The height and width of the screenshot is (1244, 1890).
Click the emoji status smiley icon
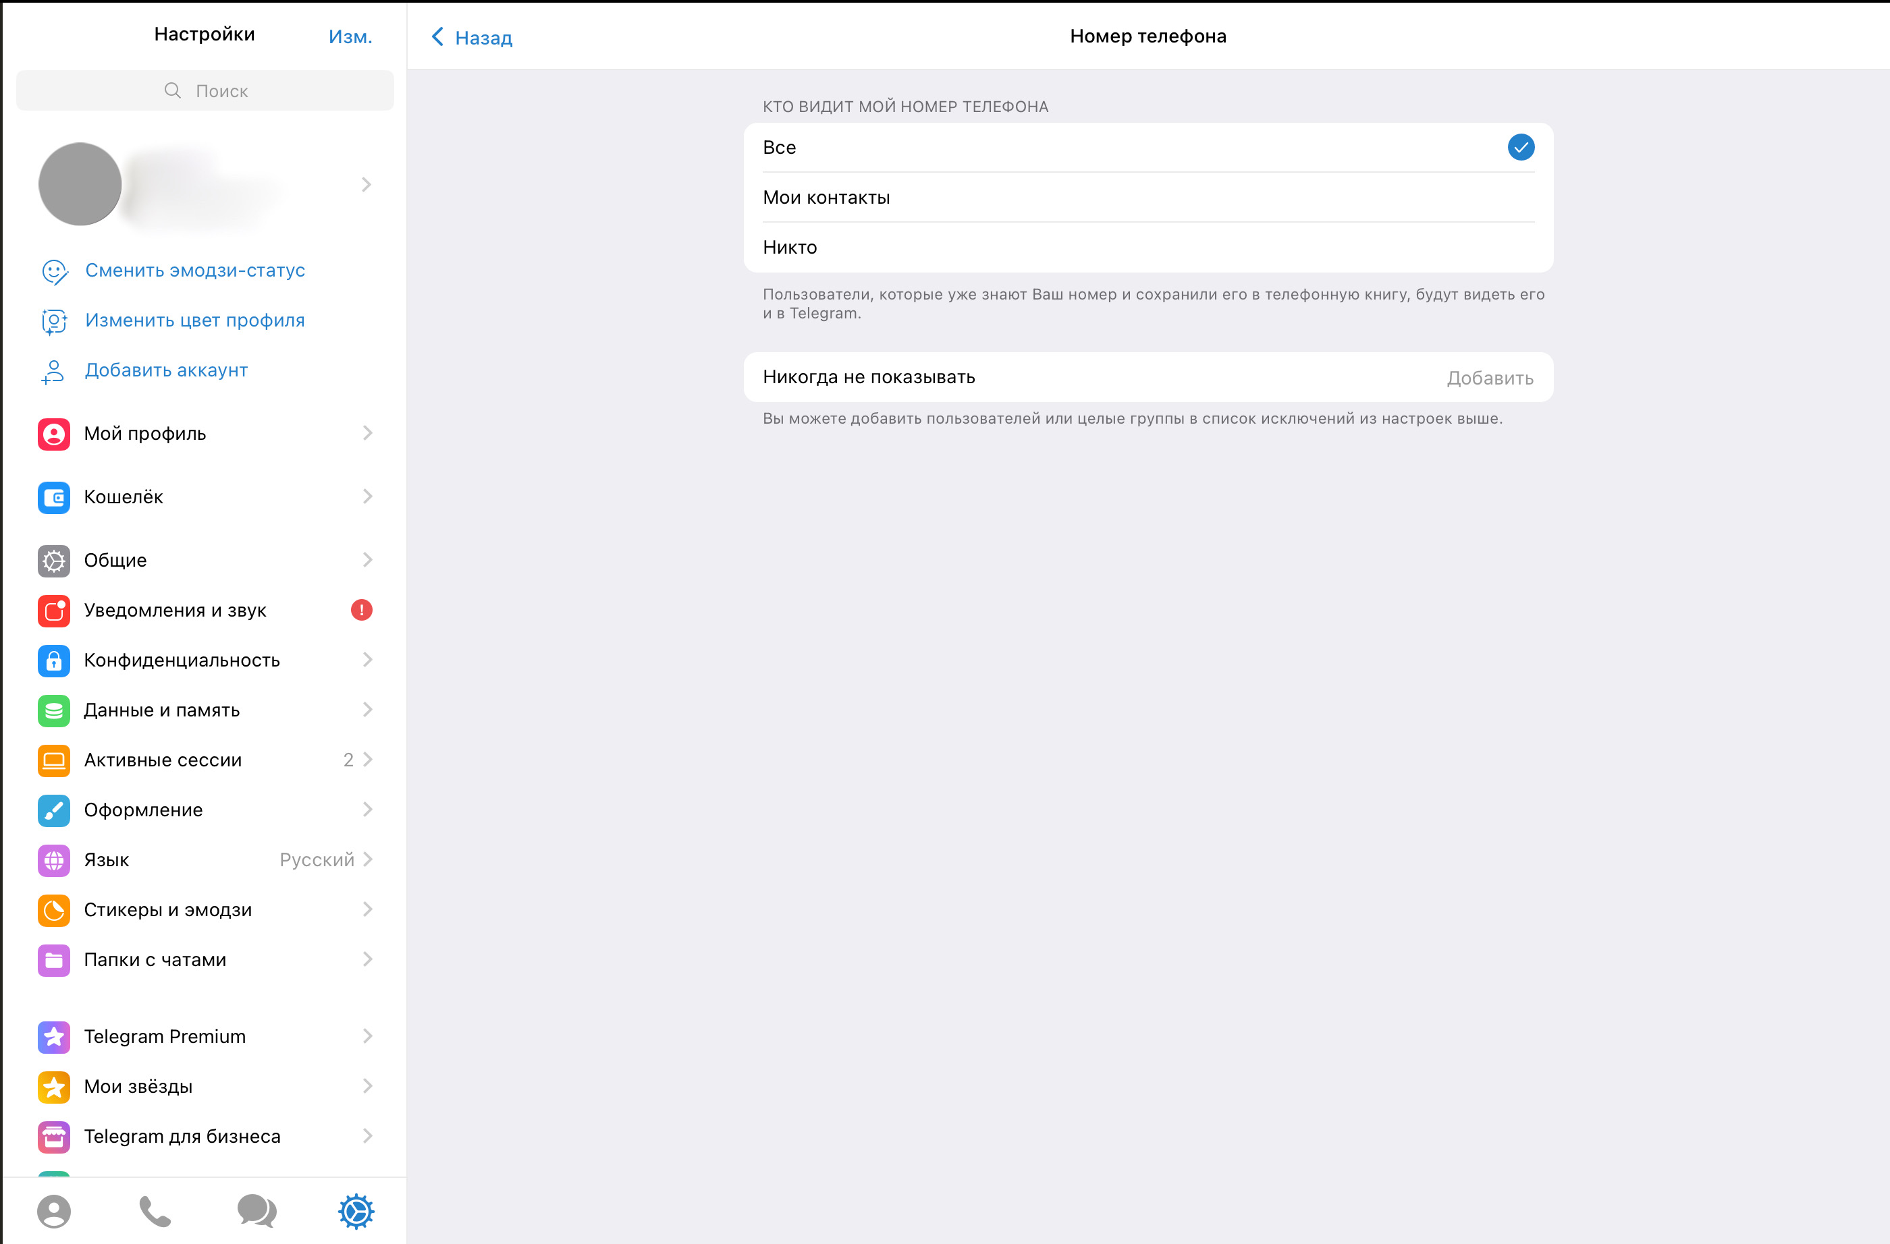point(54,271)
